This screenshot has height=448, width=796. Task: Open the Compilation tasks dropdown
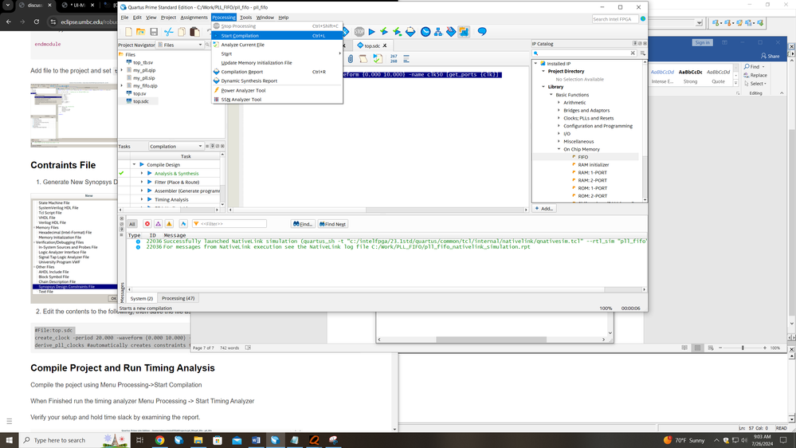176,146
